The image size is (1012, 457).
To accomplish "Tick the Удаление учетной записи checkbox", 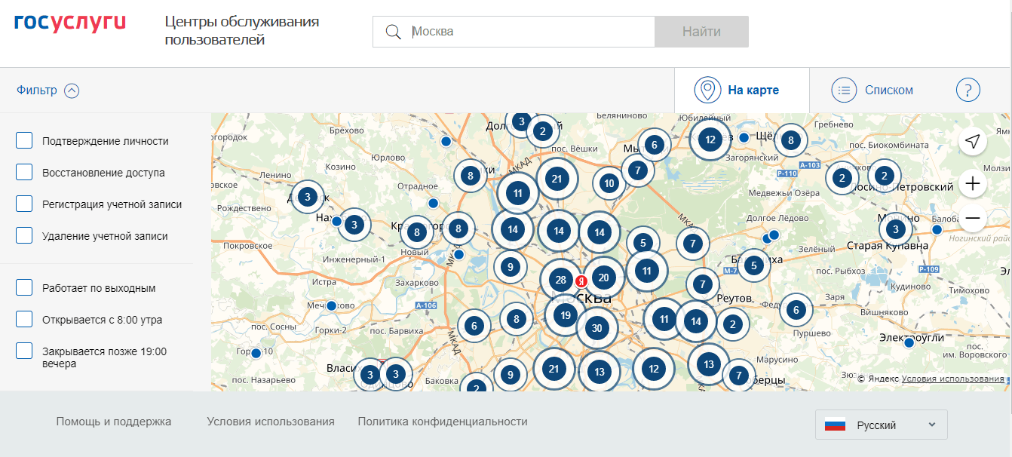I will [x=24, y=236].
